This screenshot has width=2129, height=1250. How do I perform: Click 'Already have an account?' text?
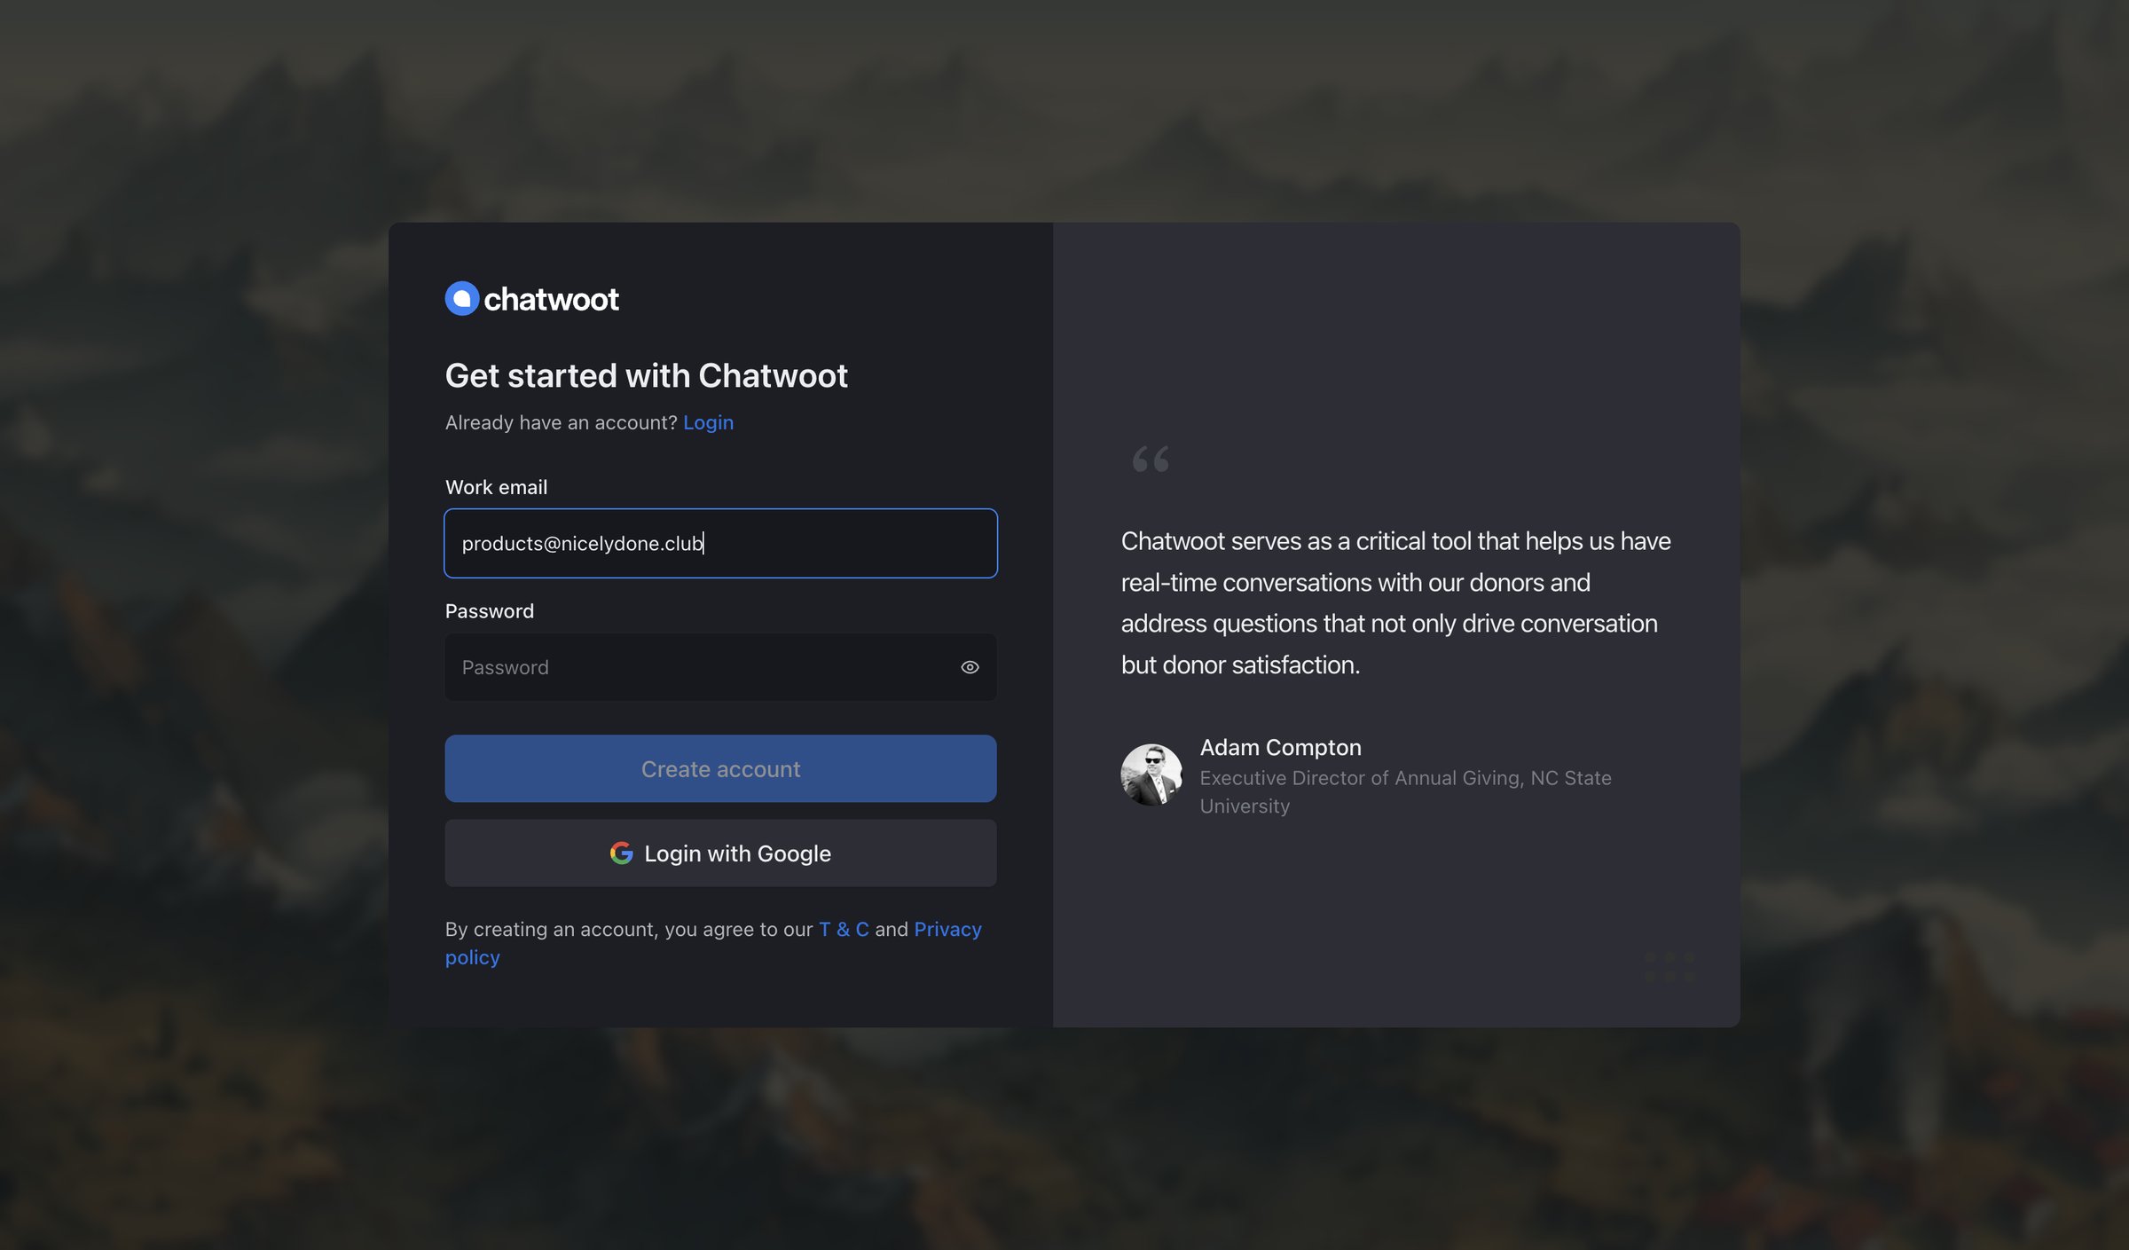pos(561,422)
